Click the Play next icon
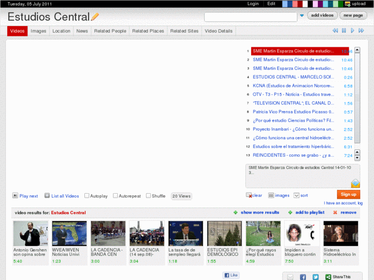 [x=15, y=196]
